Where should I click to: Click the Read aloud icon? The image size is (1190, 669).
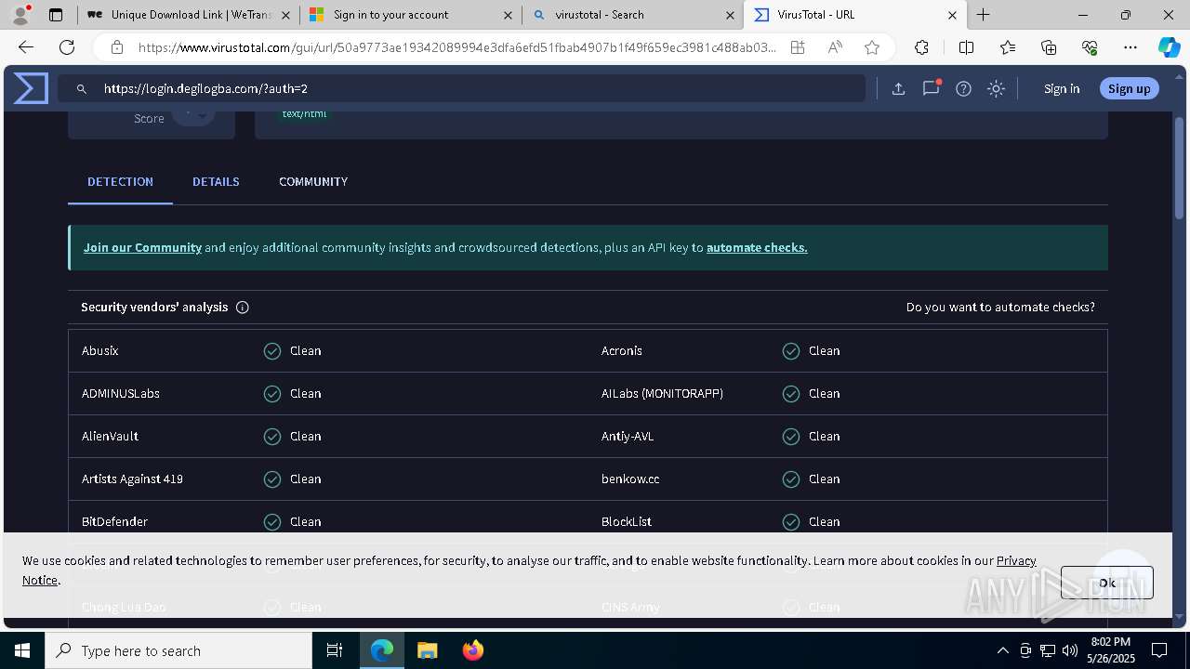835,47
